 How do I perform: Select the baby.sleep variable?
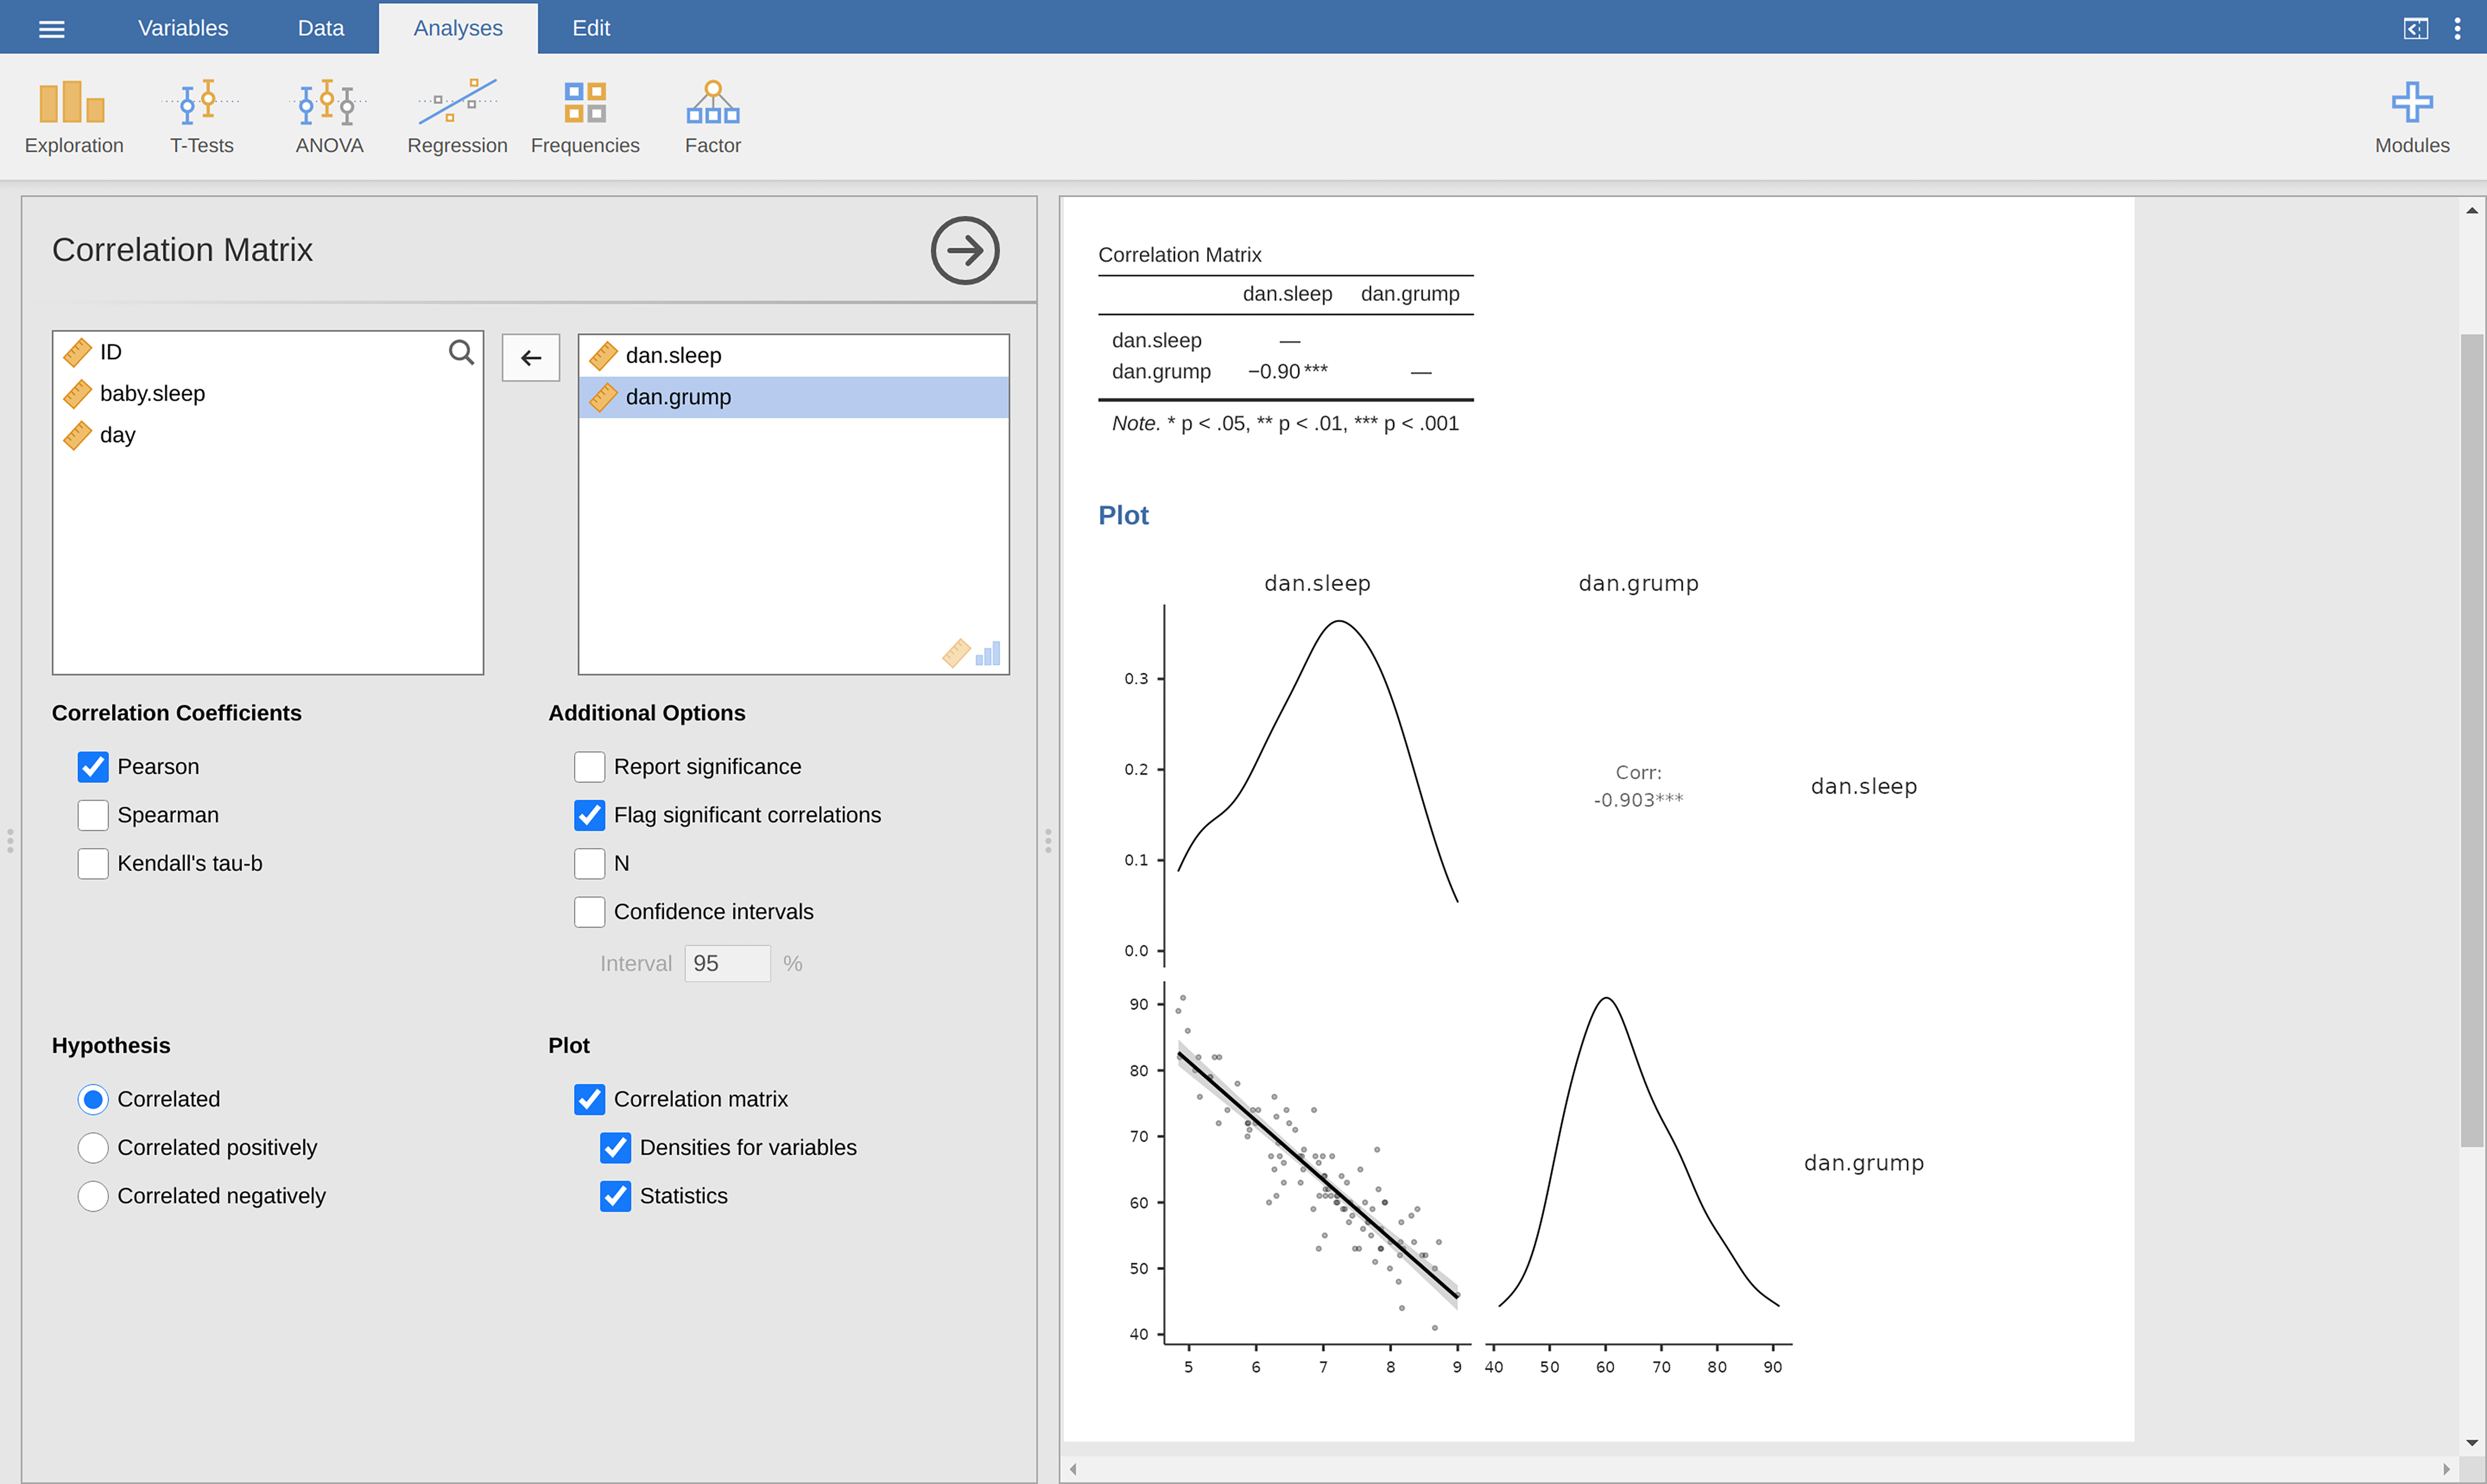(267, 393)
